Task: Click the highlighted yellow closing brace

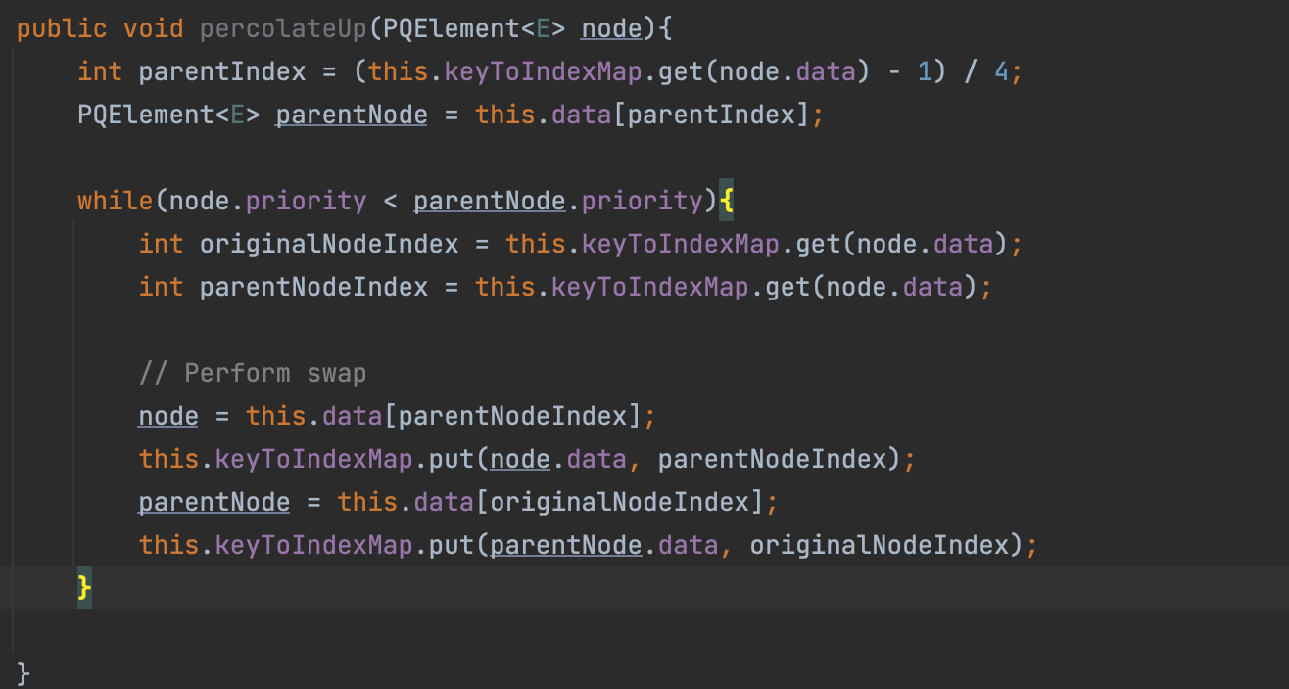Action: tap(84, 587)
